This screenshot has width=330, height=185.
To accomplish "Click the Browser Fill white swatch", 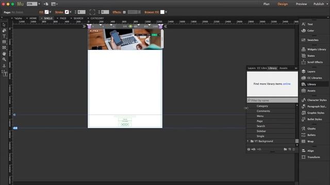I will 162,12.
